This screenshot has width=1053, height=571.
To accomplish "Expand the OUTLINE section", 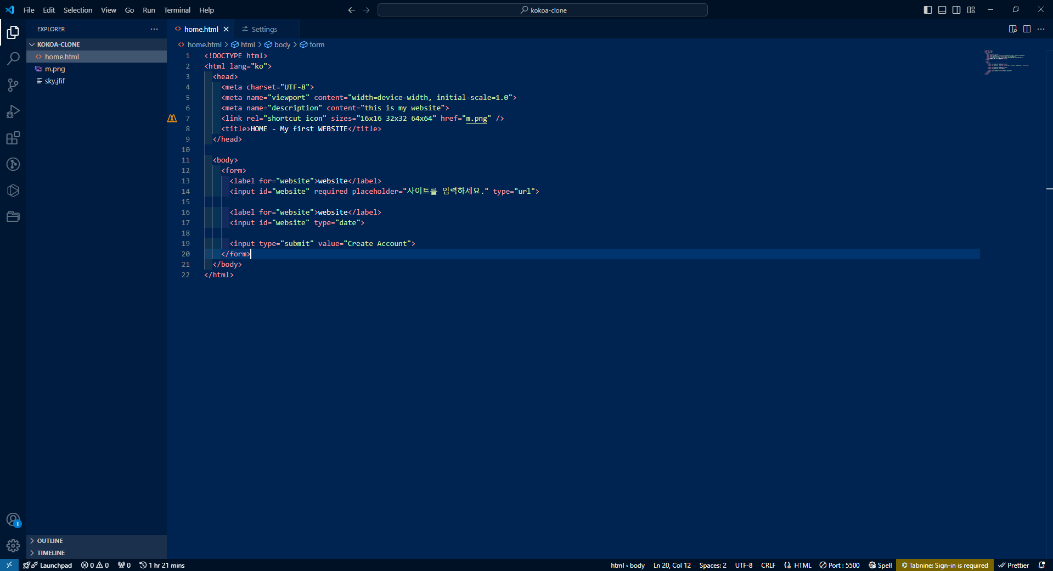I will (x=97, y=541).
